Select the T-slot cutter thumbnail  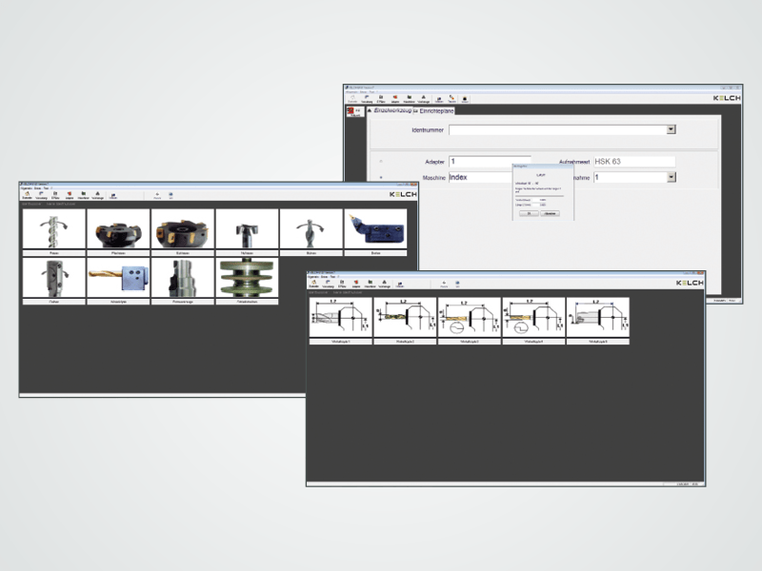[247, 229]
